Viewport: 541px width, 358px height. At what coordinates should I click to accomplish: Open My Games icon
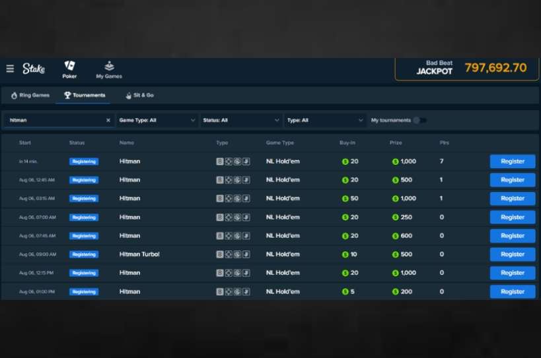click(109, 65)
